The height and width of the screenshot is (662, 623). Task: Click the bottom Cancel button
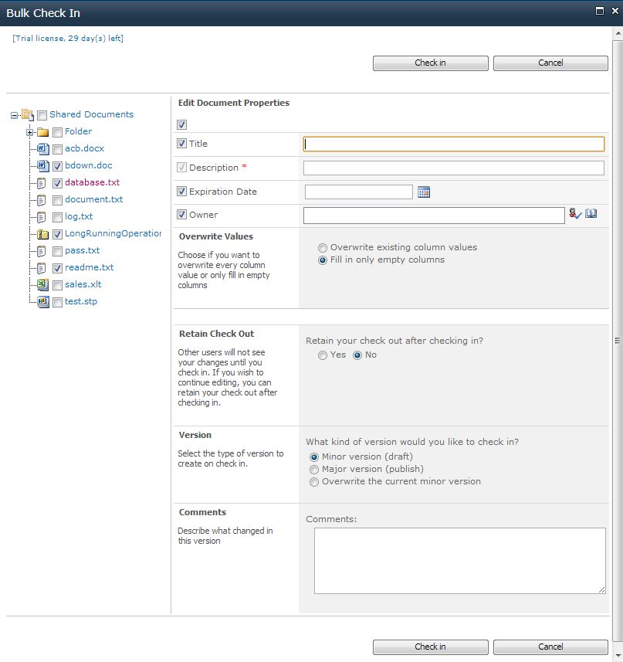550,647
